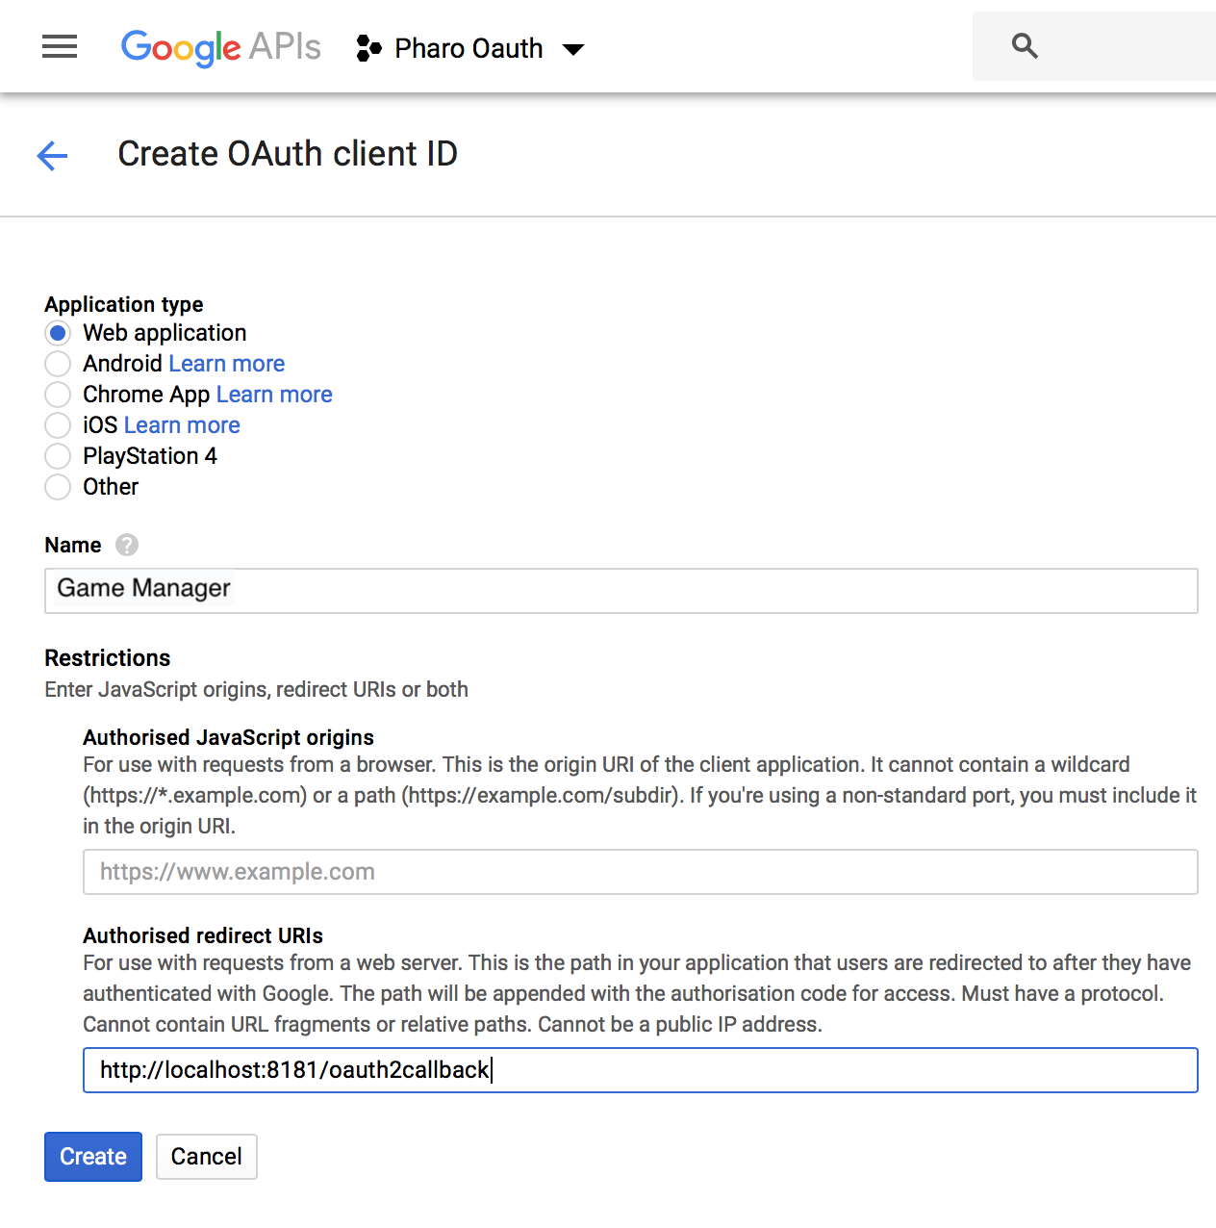Select the Chrome App application type
Image resolution: width=1216 pixels, height=1228 pixels.
coord(58,395)
